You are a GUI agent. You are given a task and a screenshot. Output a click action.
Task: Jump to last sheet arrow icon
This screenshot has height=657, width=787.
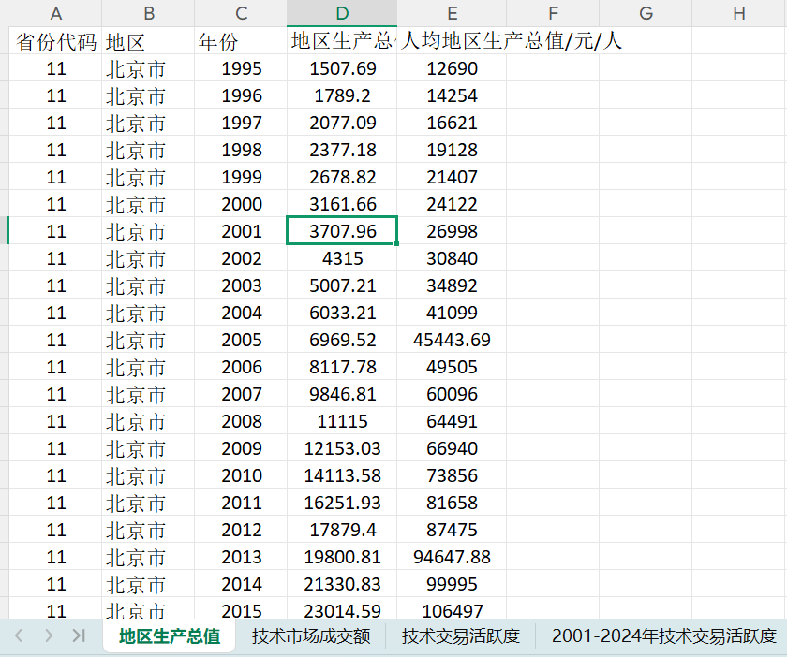tap(79, 635)
